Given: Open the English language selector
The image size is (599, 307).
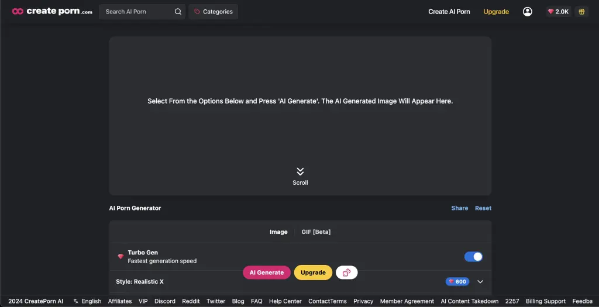Looking at the screenshot, I should pos(88,301).
